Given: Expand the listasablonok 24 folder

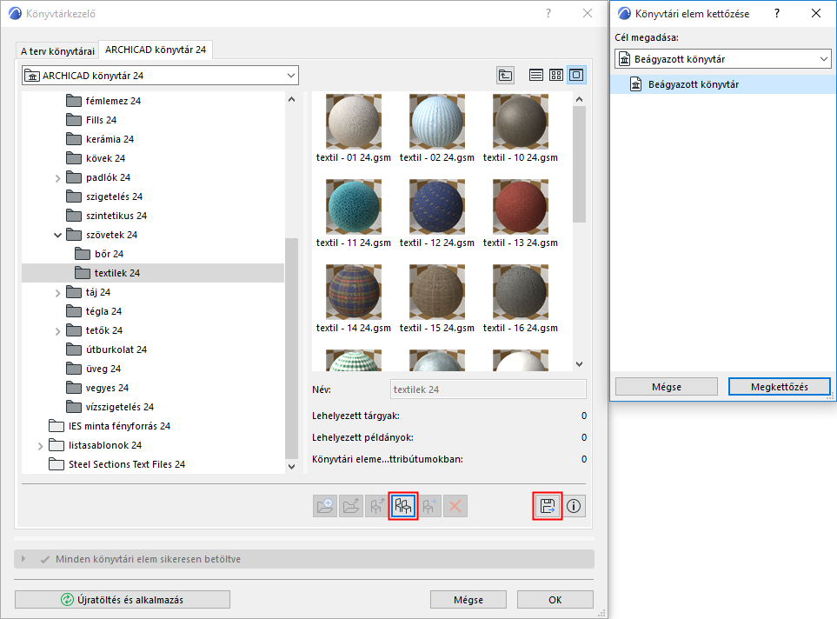Looking at the screenshot, I should pos(41,446).
